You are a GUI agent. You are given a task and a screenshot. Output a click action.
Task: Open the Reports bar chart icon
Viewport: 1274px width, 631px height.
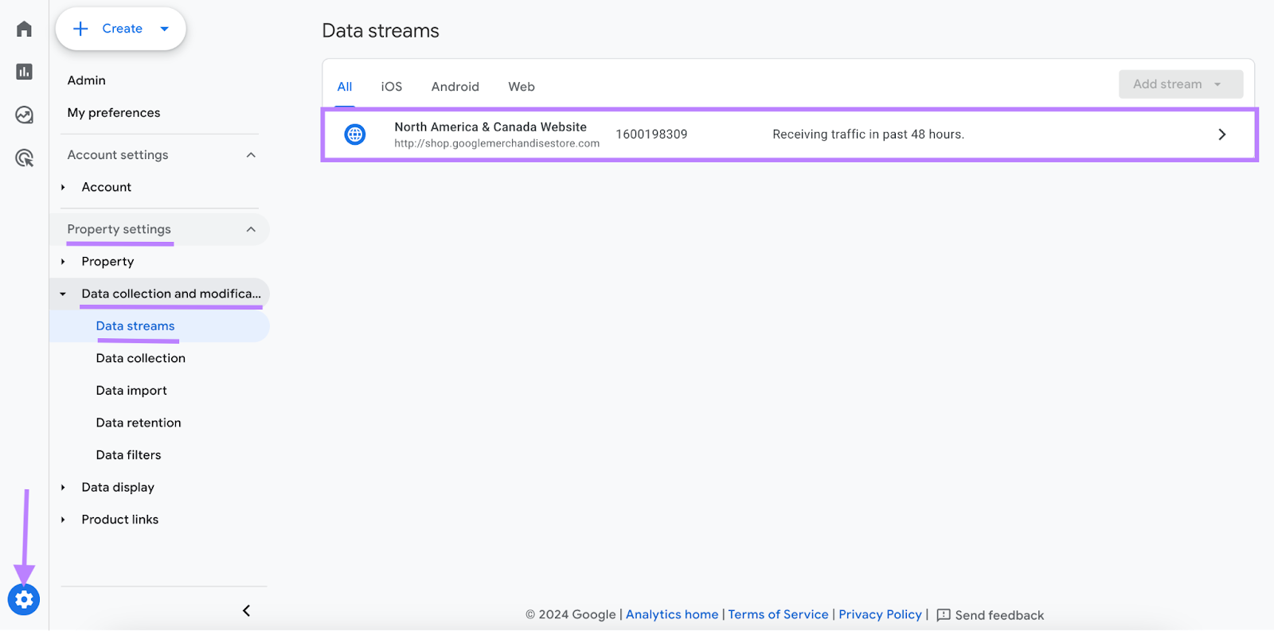(25, 72)
